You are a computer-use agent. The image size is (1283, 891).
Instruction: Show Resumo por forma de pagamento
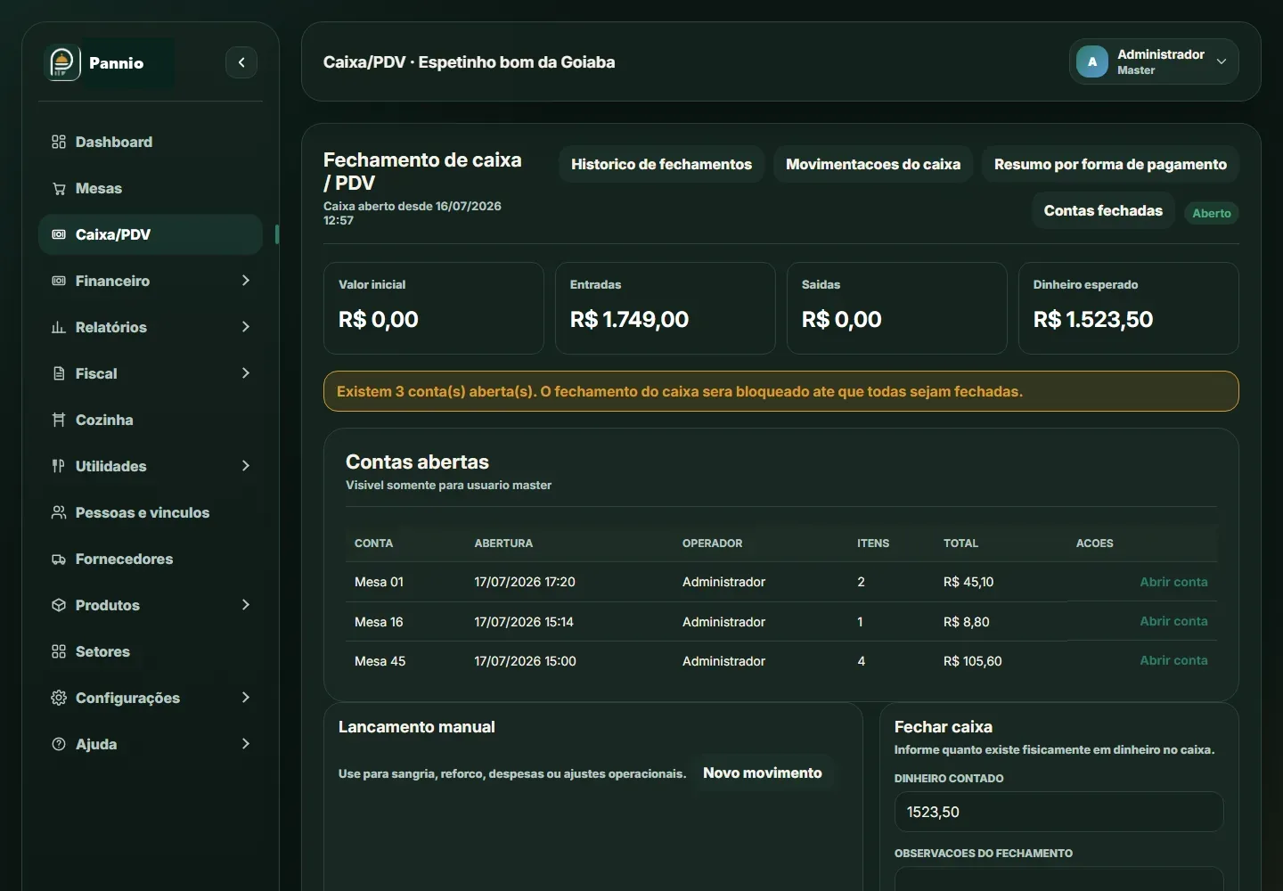(x=1110, y=164)
